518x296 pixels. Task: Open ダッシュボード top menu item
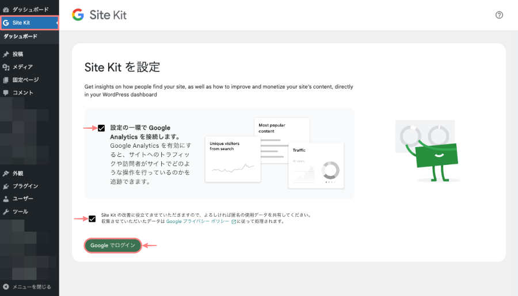(29, 10)
